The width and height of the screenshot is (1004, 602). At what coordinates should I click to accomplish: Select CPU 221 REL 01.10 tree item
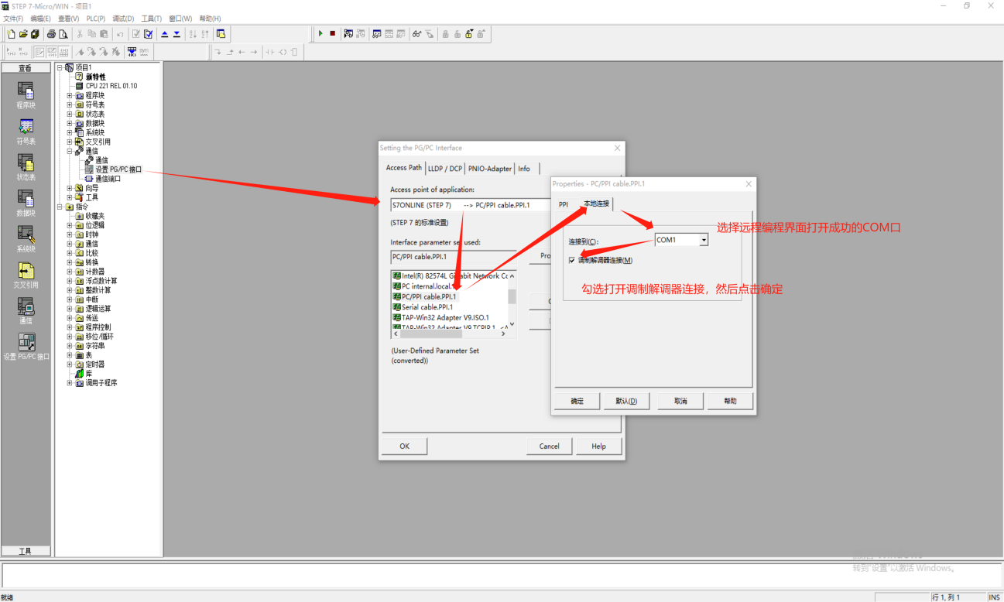click(111, 86)
